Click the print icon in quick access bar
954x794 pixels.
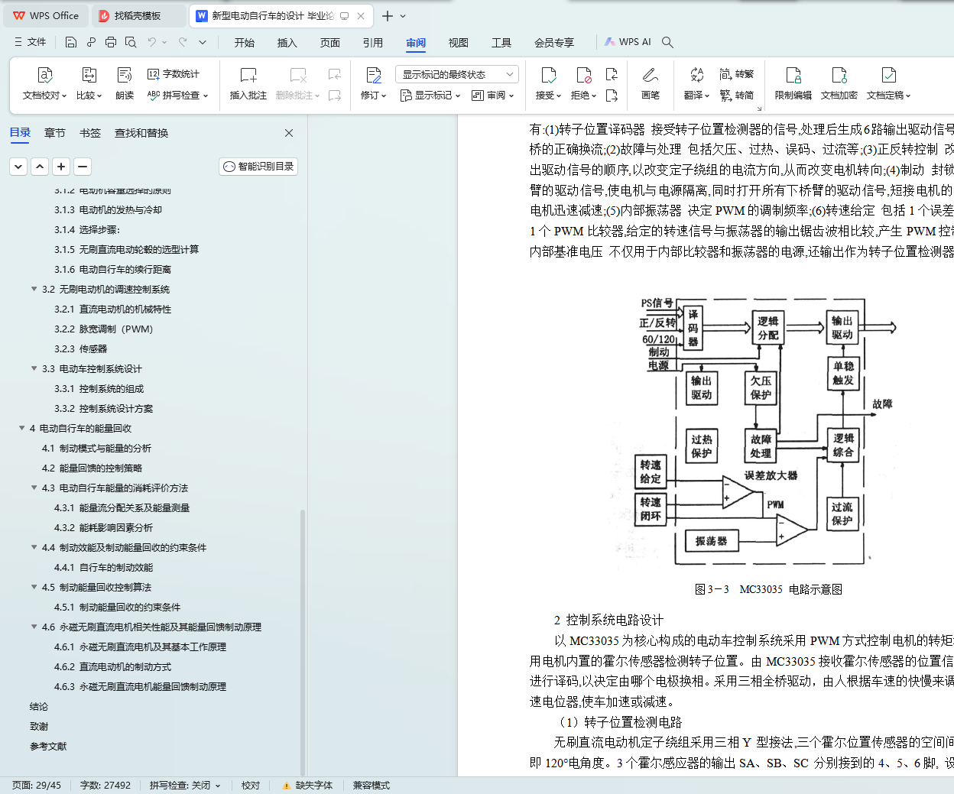pos(111,42)
